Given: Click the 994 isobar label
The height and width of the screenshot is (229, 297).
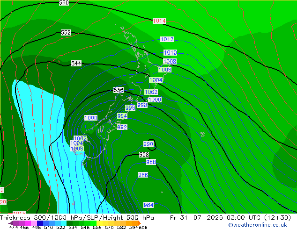Looking at the screenshot, I should pyautogui.click(x=122, y=116).
